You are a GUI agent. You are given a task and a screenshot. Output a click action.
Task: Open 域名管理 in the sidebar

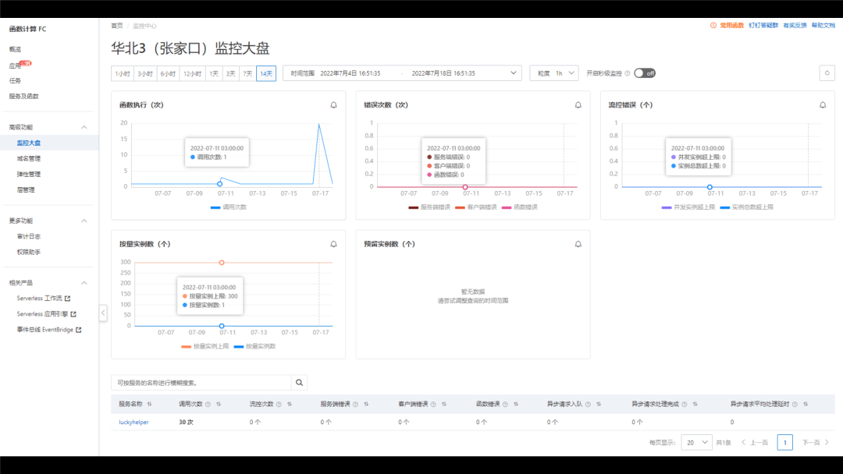pyautogui.click(x=29, y=158)
